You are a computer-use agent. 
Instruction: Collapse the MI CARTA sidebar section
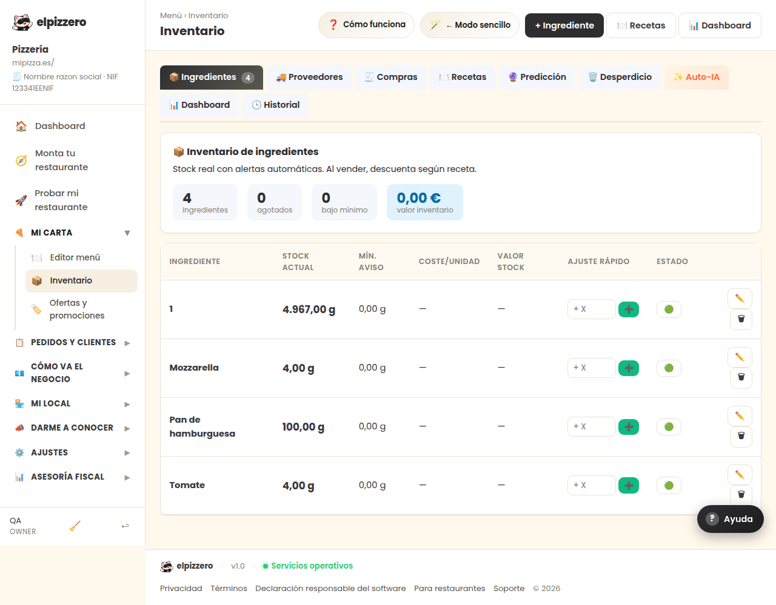pos(72,233)
